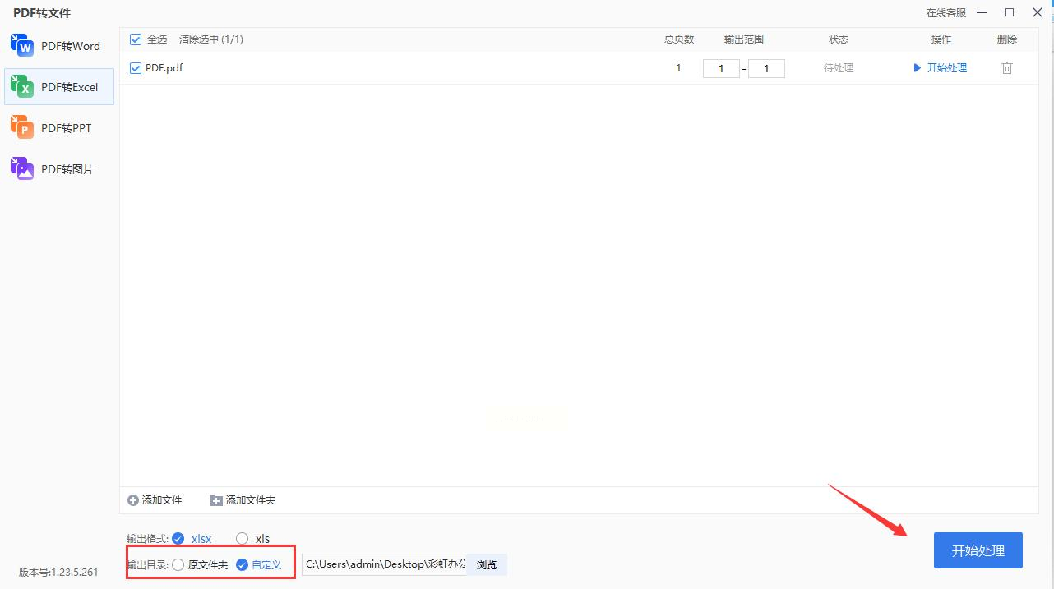
Task: Click the 清除选中 link
Action: click(x=199, y=39)
